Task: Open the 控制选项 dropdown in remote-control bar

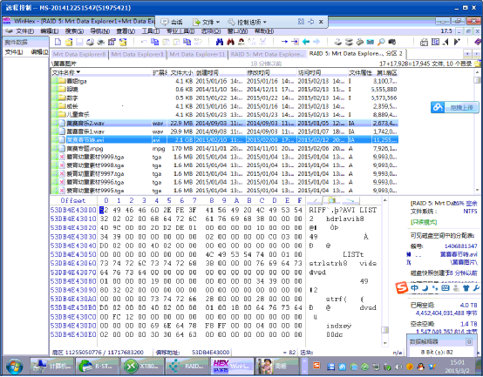Action: coord(247,22)
